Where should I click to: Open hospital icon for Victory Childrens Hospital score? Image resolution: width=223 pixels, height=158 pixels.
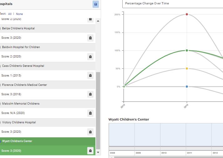point(90,132)
